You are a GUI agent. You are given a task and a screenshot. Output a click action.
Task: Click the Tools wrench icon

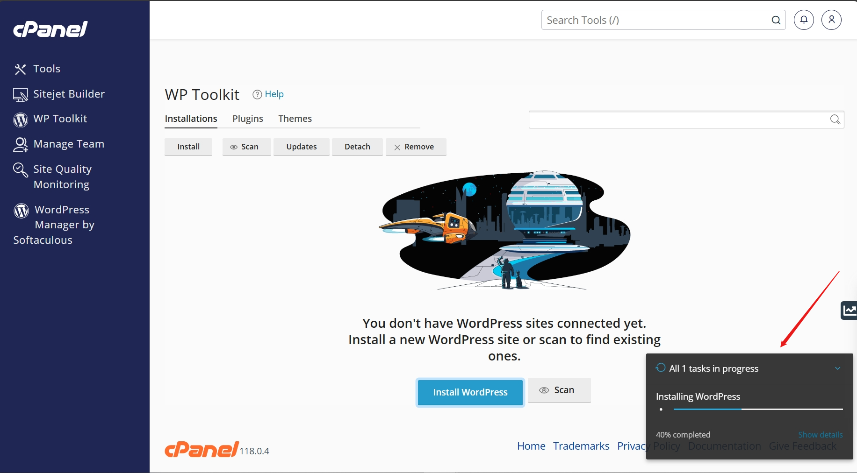[20, 69]
